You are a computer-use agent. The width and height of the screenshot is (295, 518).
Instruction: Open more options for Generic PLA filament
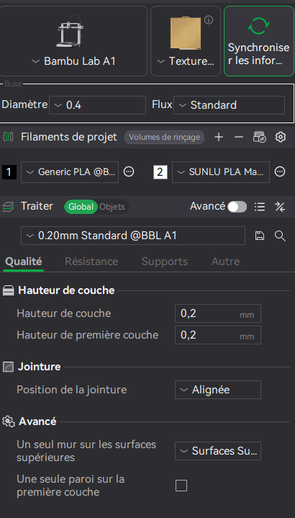click(x=129, y=171)
